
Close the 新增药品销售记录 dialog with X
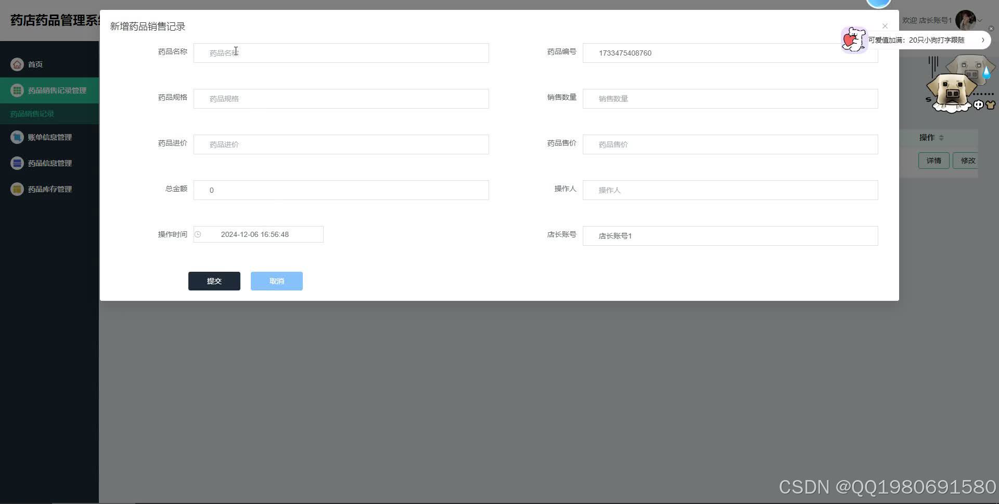tap(885, 26)
